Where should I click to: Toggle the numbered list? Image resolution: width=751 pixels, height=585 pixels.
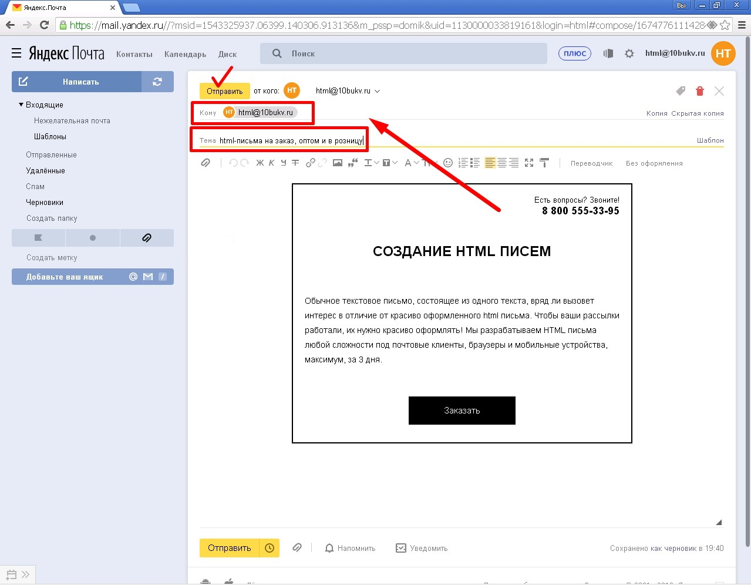click(x=463, y=163)
